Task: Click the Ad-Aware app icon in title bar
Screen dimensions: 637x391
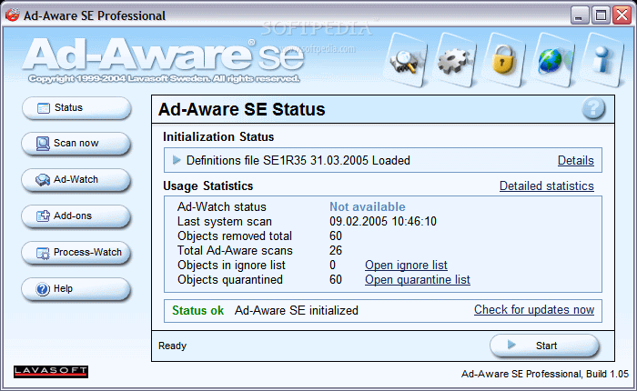Action: 13,15
